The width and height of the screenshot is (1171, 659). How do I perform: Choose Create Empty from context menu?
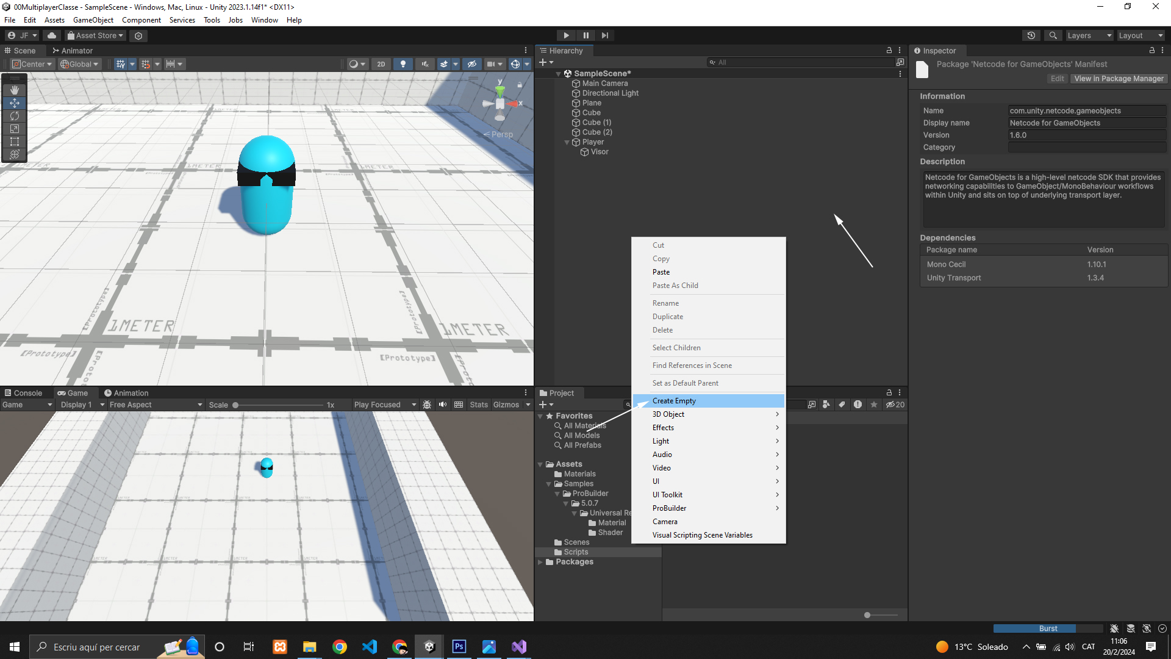pos(674,401)
